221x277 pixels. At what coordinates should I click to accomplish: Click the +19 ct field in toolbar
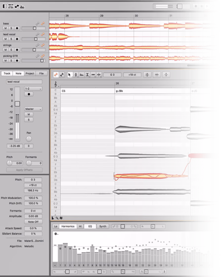click(132, 75)
